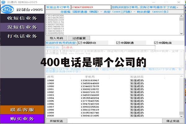Click 过滤重复 button
Viewport: 186px width, 124px height.
click(x=79, y=38)
